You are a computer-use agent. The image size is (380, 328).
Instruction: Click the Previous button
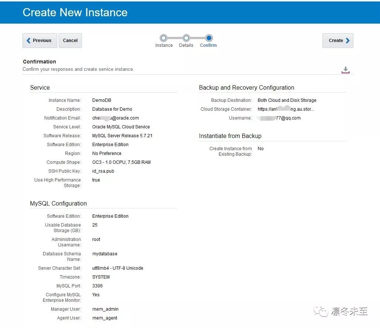point(40,41)
